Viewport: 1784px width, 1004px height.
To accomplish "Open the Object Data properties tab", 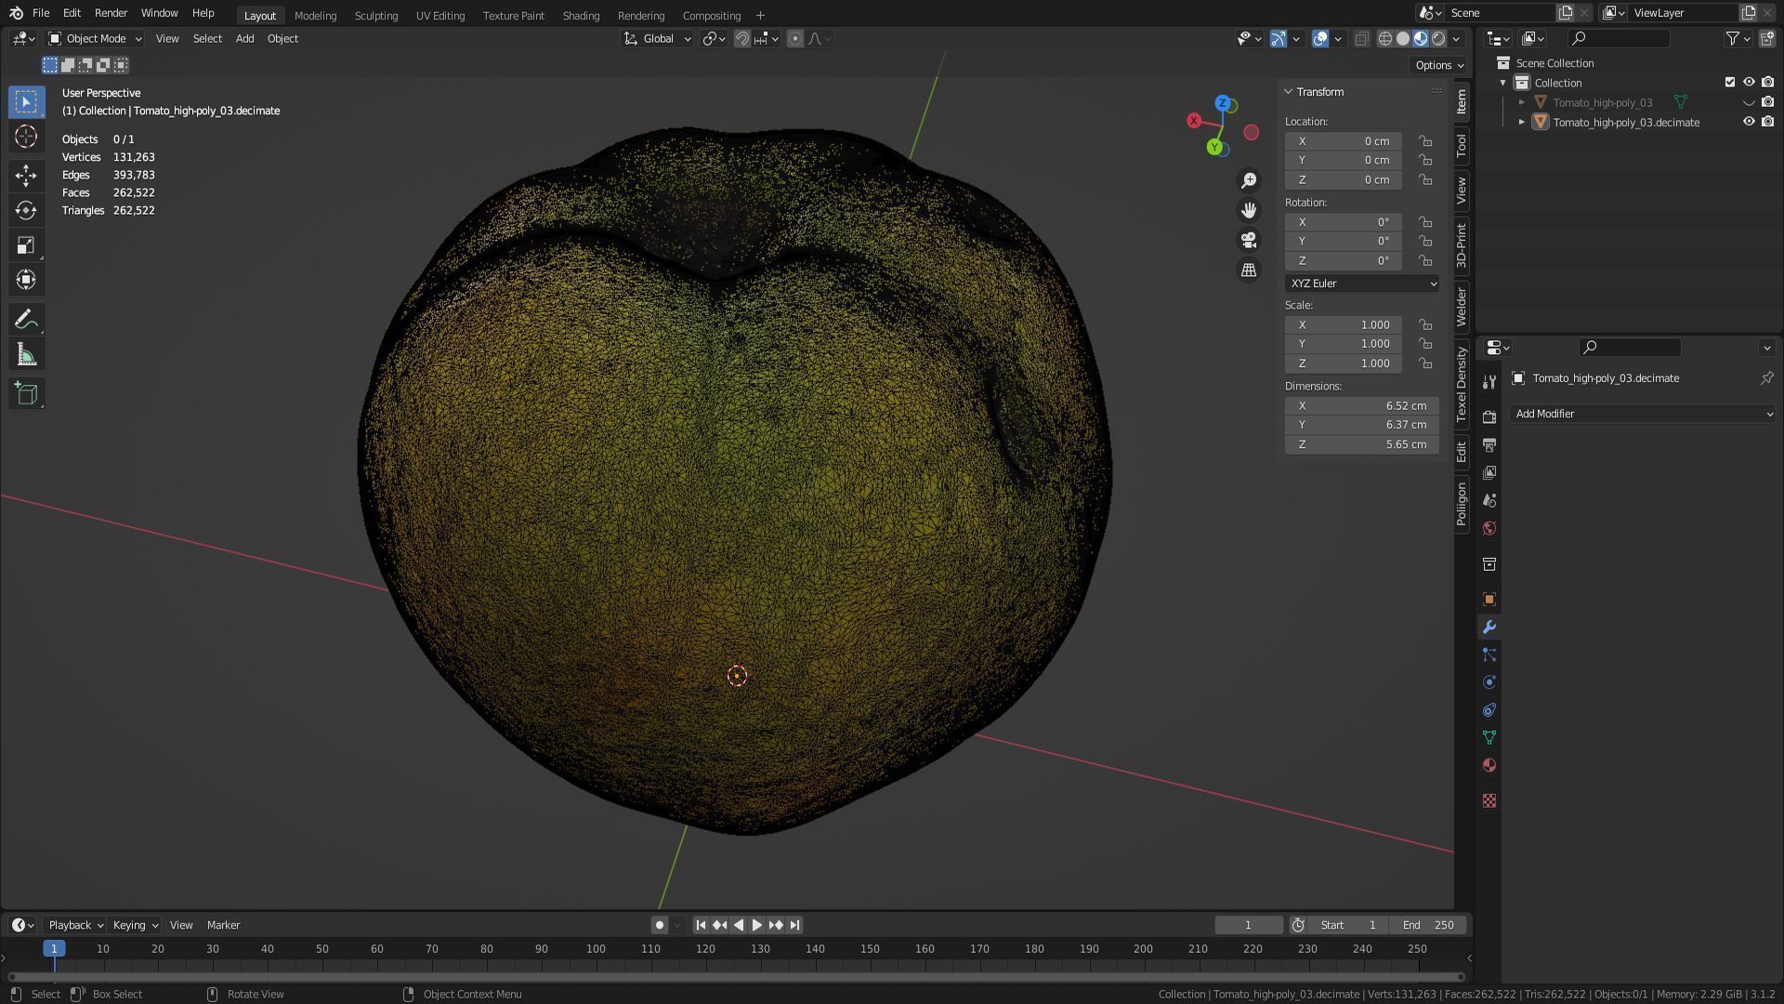I will pos(1489,737).
